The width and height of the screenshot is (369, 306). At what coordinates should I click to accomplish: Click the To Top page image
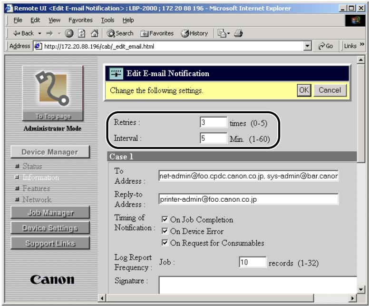tap(53, 93)
